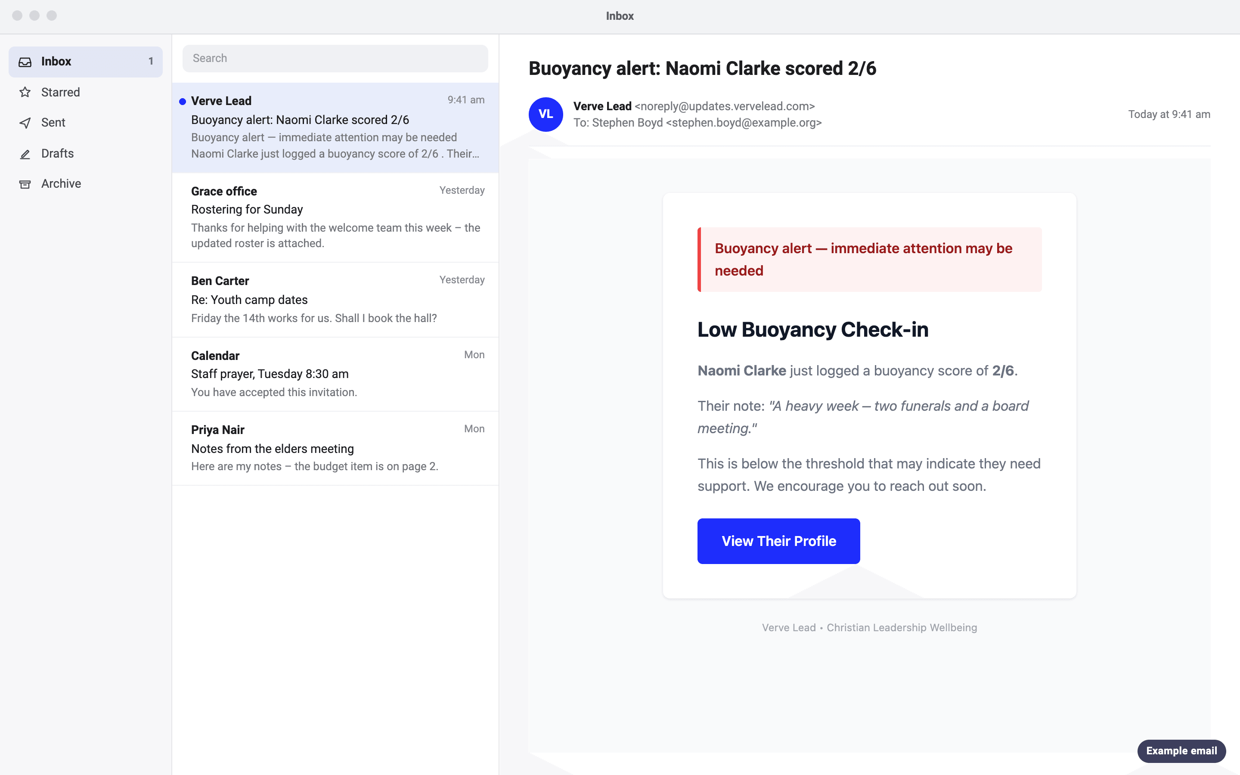
Task: Click the Sent paper plane icon
Action: (25, 123)
